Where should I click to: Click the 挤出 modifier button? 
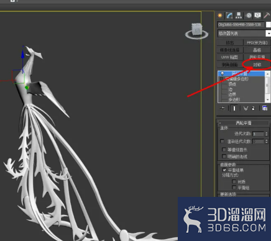(x=230, y=43)
